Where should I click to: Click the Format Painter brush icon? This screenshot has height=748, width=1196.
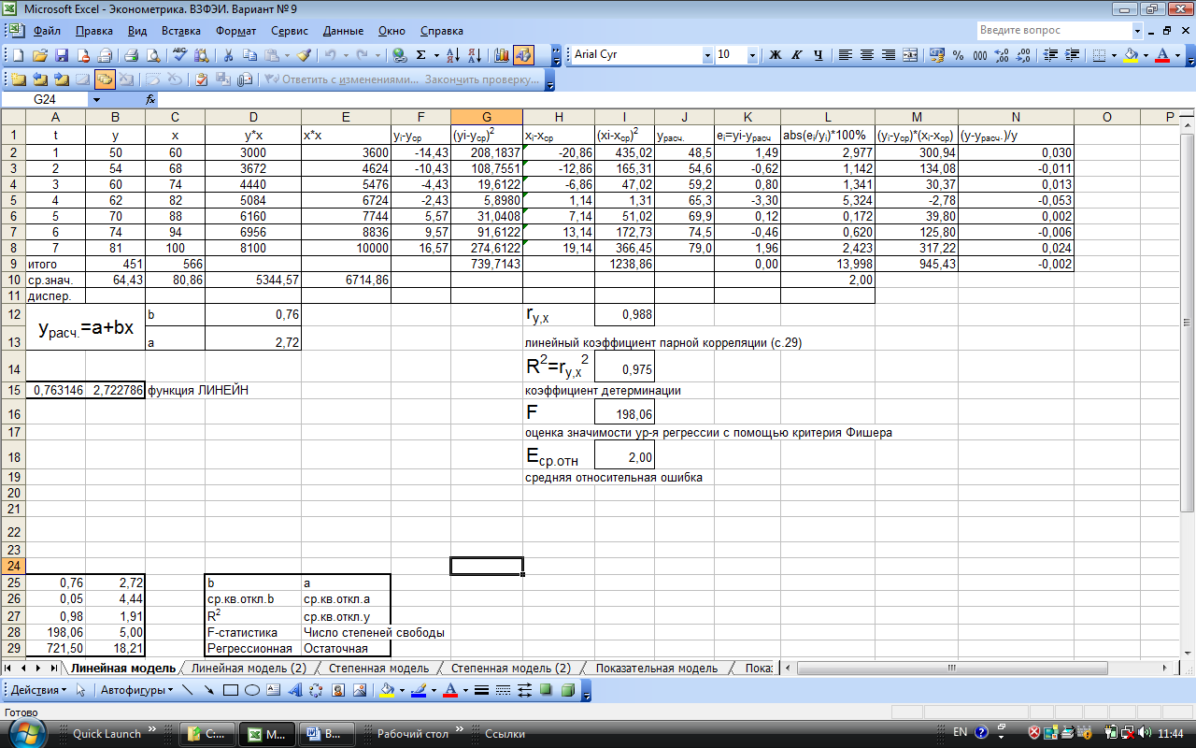[x=305, y=55]
